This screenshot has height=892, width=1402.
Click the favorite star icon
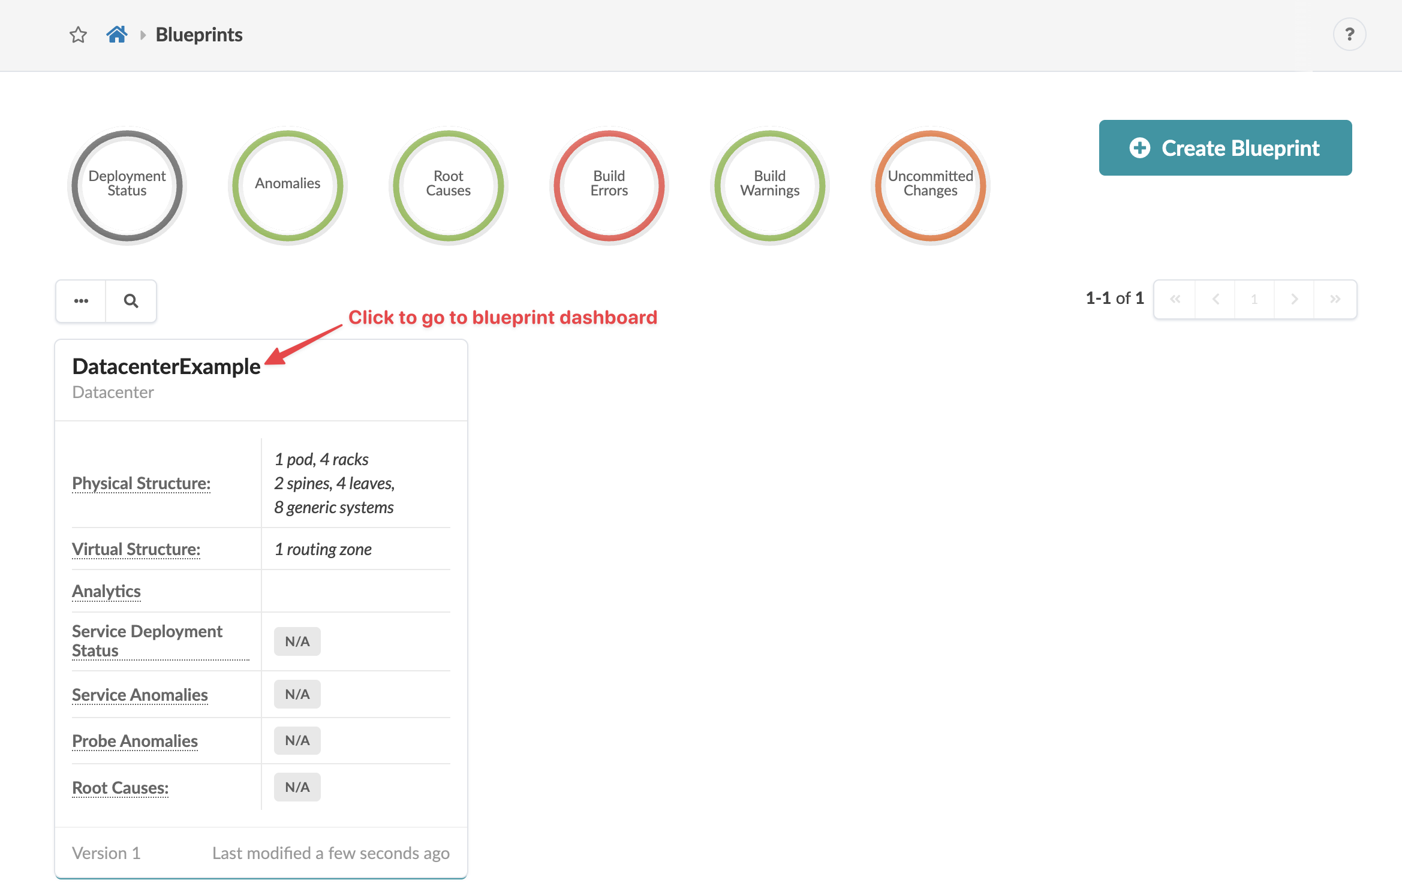78,35
